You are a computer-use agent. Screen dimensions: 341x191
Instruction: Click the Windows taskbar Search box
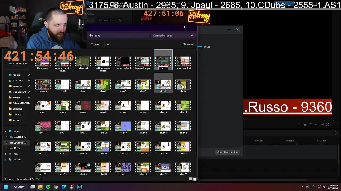point(20,187)
